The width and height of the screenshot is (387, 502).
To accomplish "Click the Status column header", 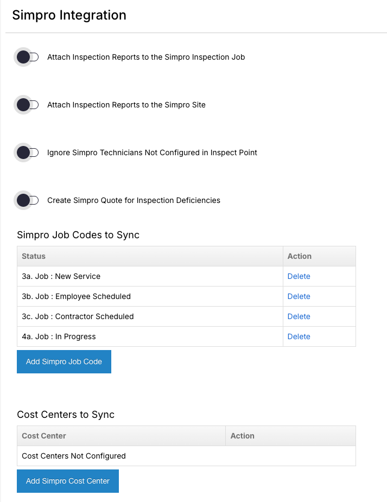I will pyautogui.click(x=34, y=256).
